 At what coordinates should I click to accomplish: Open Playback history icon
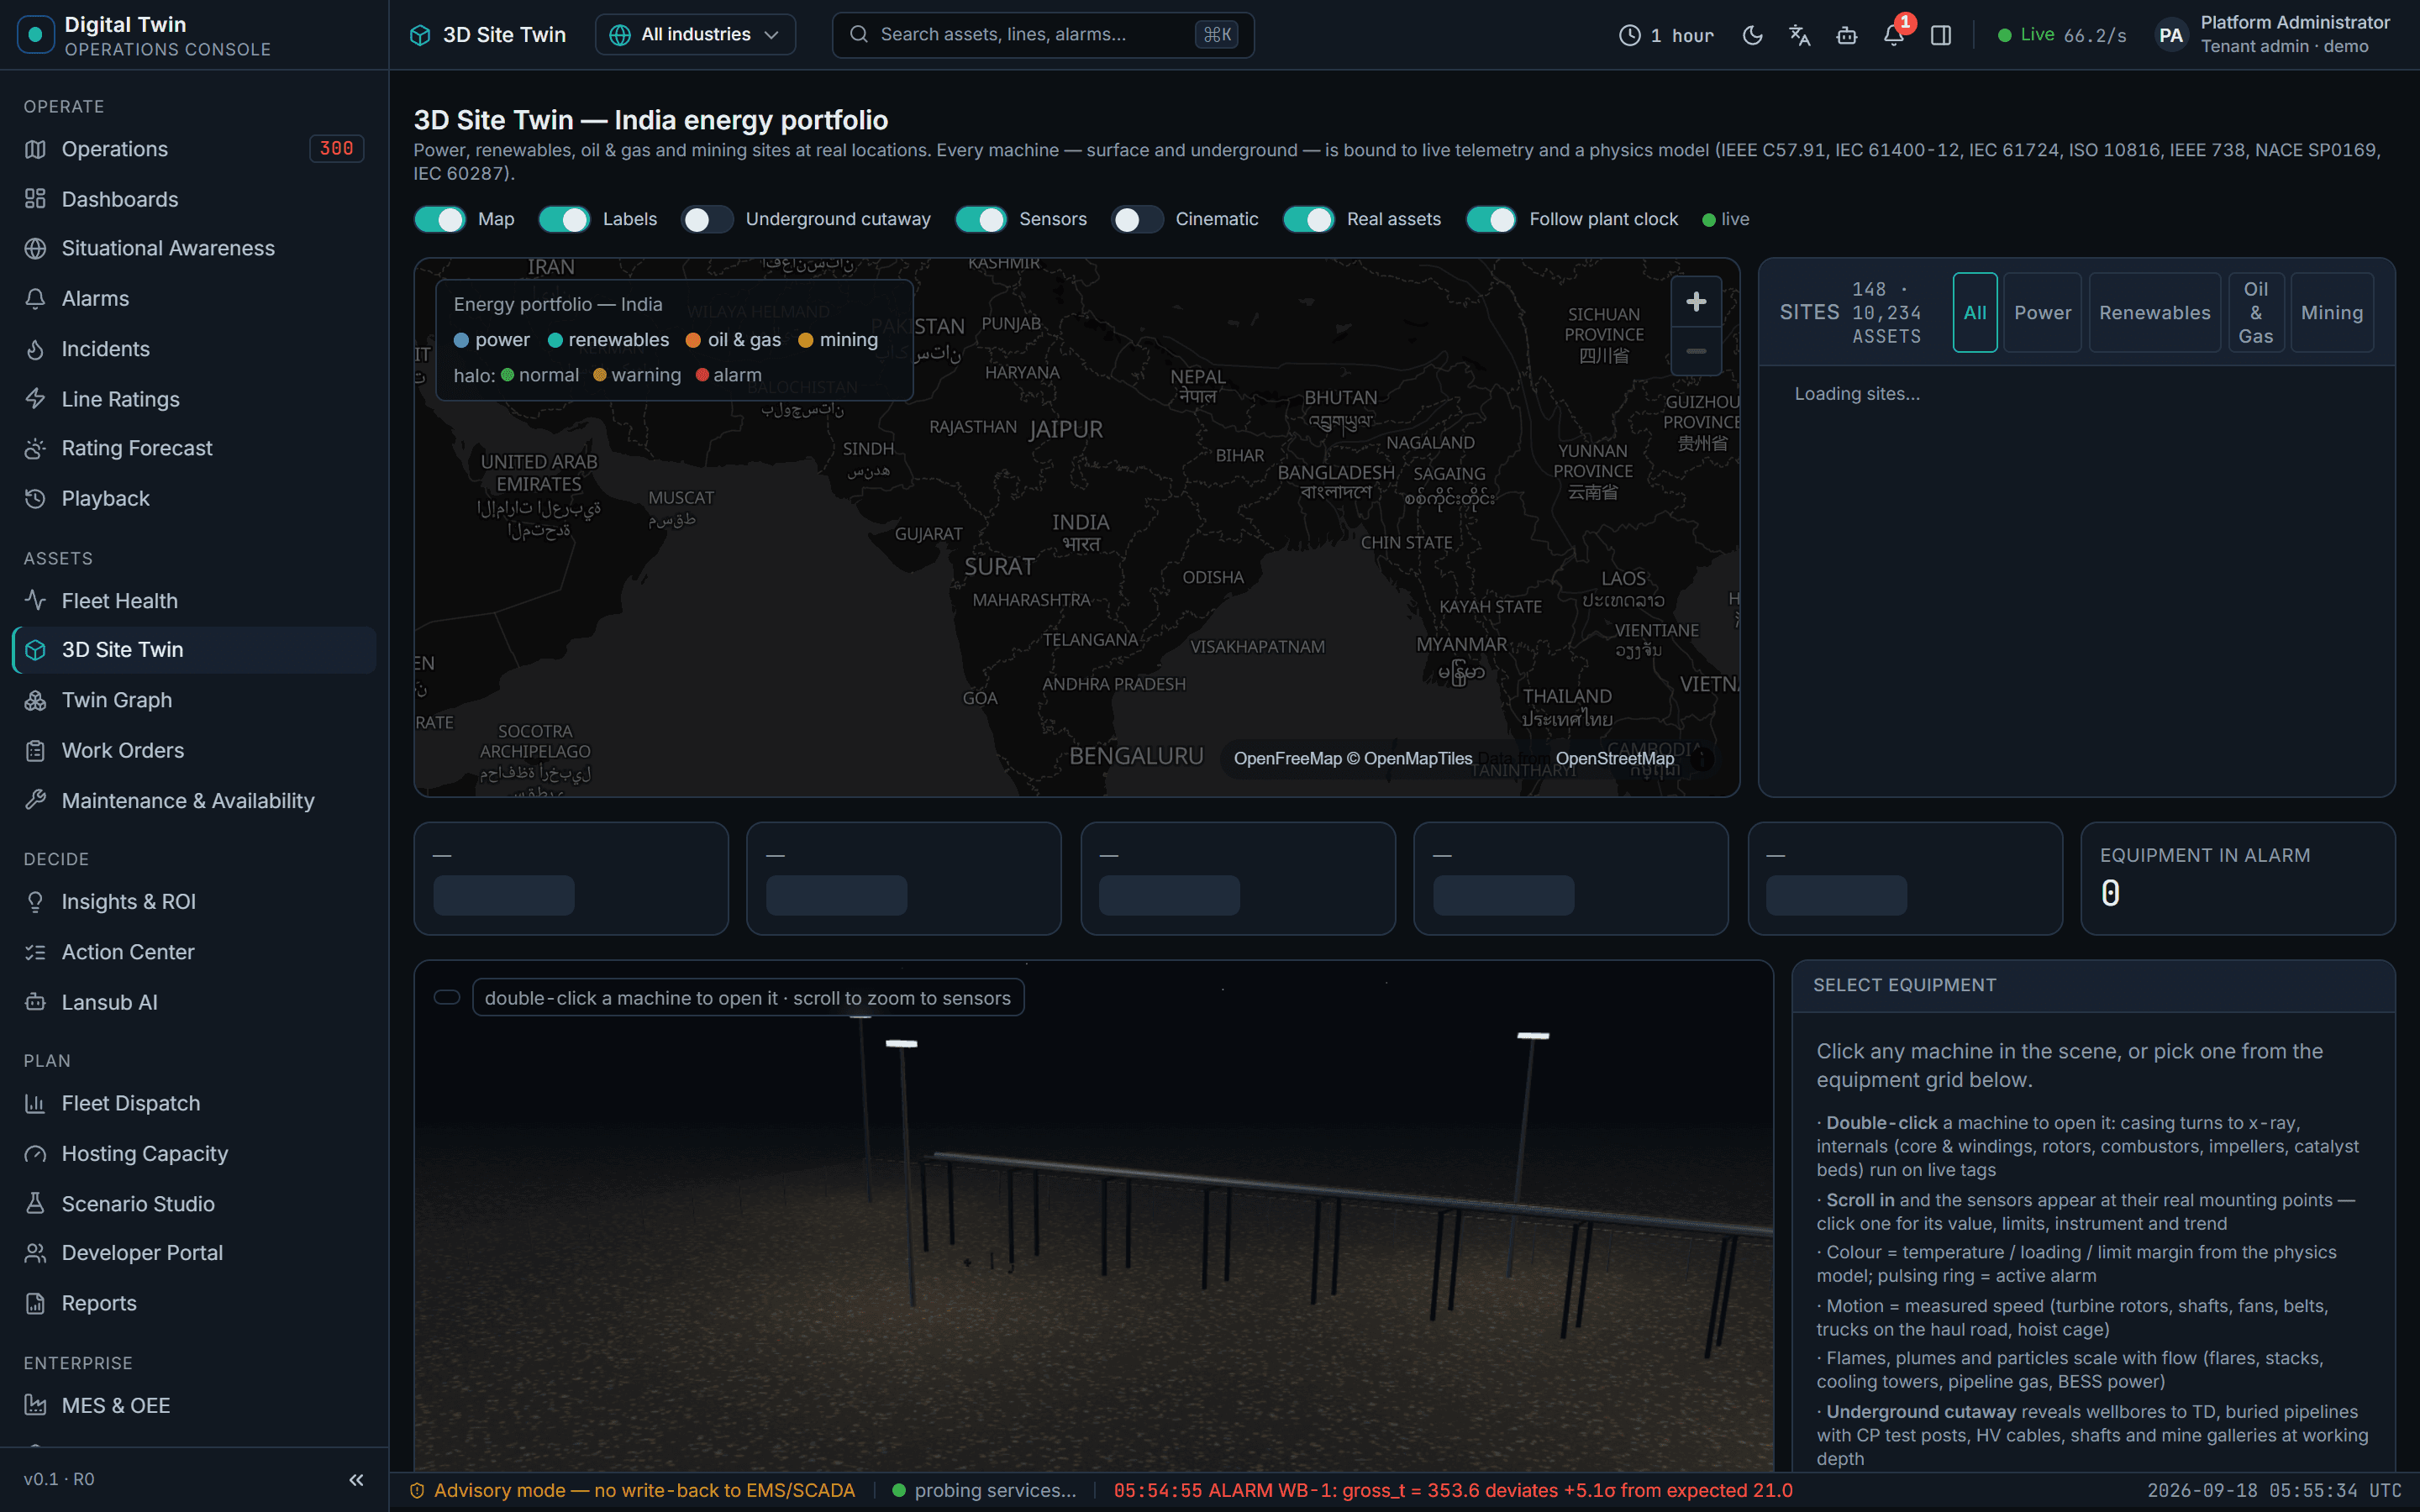pyautogui.click(x=36, y=498)
